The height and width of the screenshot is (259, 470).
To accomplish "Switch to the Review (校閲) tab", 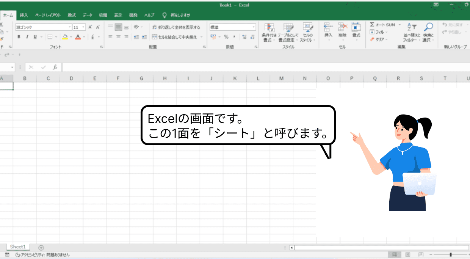I will click(x=103, y=15).
